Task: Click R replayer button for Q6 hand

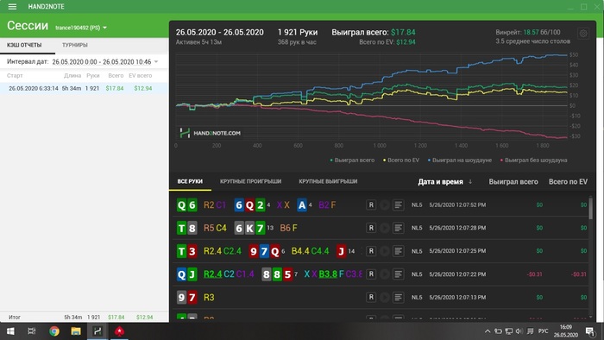Action: (371, 205)
